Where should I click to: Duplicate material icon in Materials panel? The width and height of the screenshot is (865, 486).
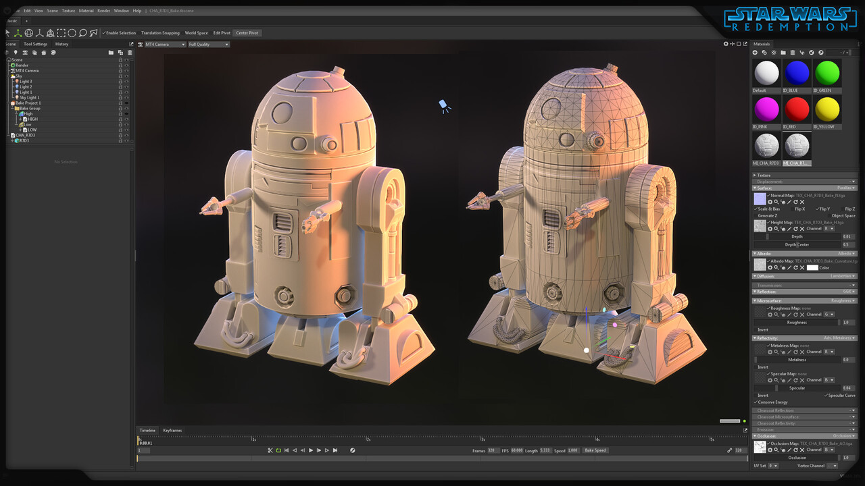click(764, 53)
